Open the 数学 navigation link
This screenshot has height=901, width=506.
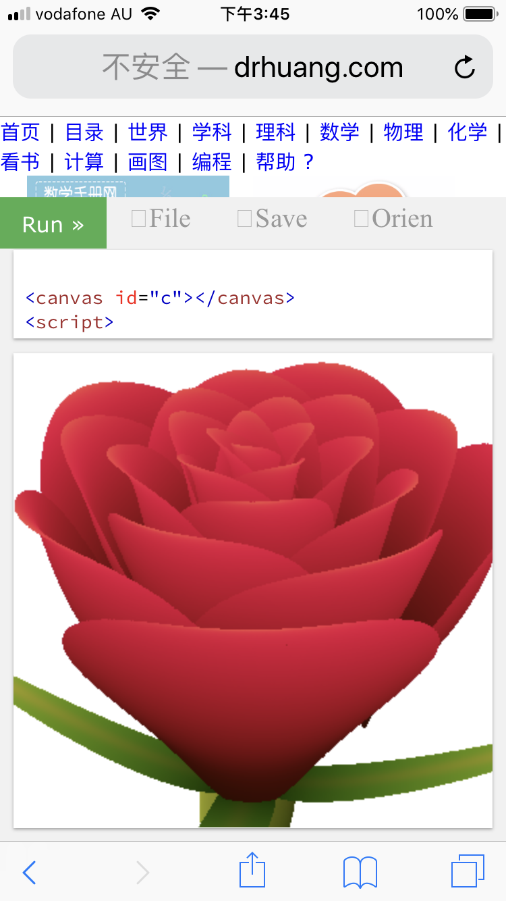339,132
